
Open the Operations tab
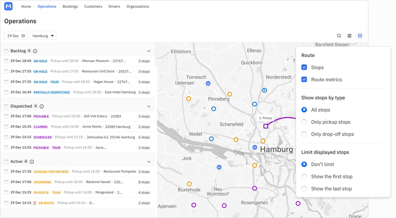47,6
